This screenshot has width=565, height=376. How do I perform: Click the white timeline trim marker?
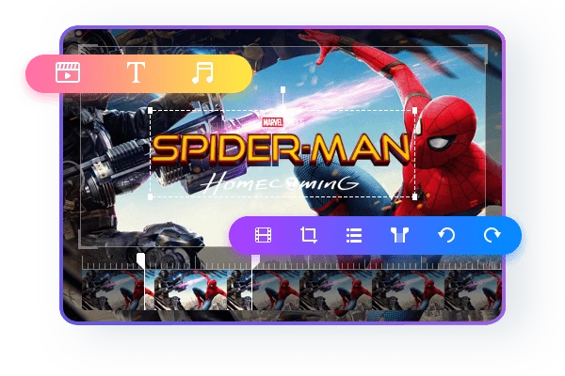click(141, 260)
